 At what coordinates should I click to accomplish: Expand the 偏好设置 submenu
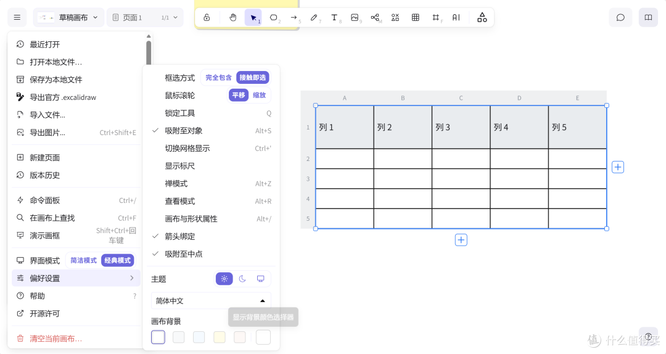tap(76, 278)
